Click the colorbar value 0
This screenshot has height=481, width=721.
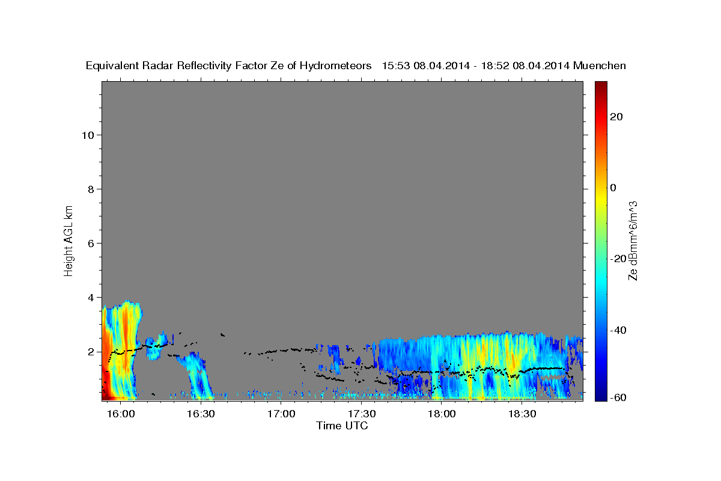[x=612, y=188]
